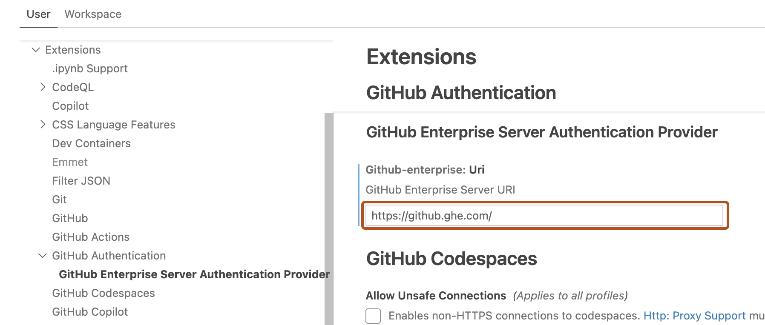The height and width of the screenshot is (325, 765).
Task: Switch to the Workspace settings tab
Action: pos(93,14)
